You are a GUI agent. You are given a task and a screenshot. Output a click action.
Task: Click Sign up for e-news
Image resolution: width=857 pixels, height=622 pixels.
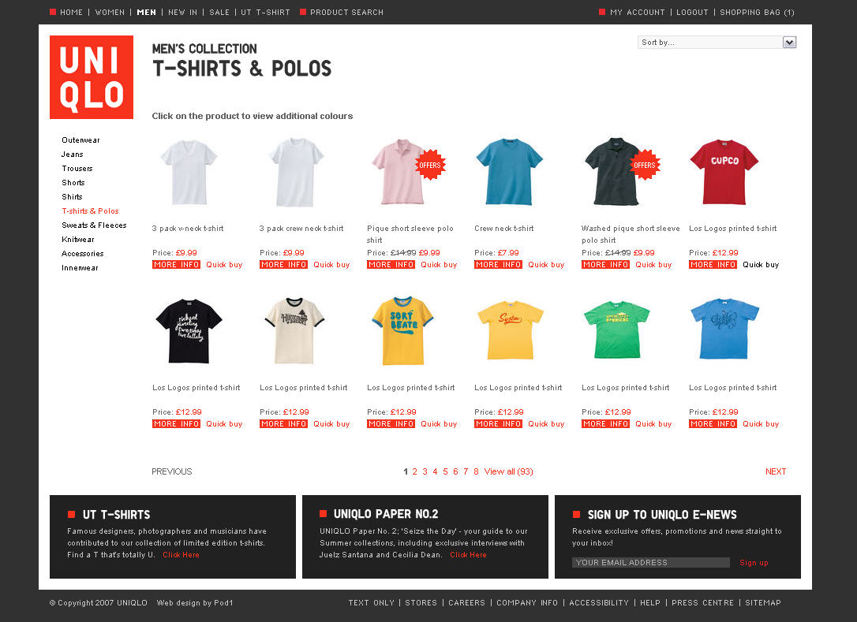tap(754, 562)
